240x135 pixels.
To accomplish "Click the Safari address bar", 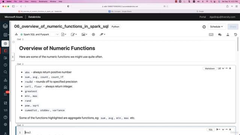I will [120, 6].
